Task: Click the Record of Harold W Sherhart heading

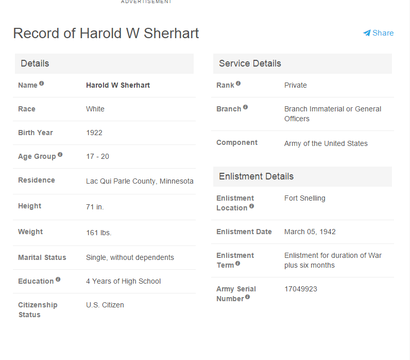Action: pyautogui.click(x=106, y=33)
